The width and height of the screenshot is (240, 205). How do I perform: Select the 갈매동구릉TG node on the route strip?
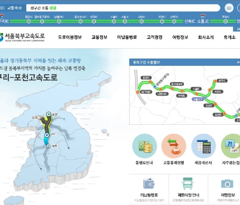point(42,22)
